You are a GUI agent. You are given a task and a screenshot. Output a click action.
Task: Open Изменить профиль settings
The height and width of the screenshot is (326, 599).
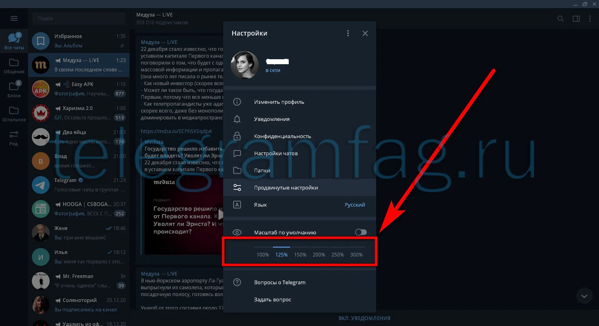tap(300, 102)
